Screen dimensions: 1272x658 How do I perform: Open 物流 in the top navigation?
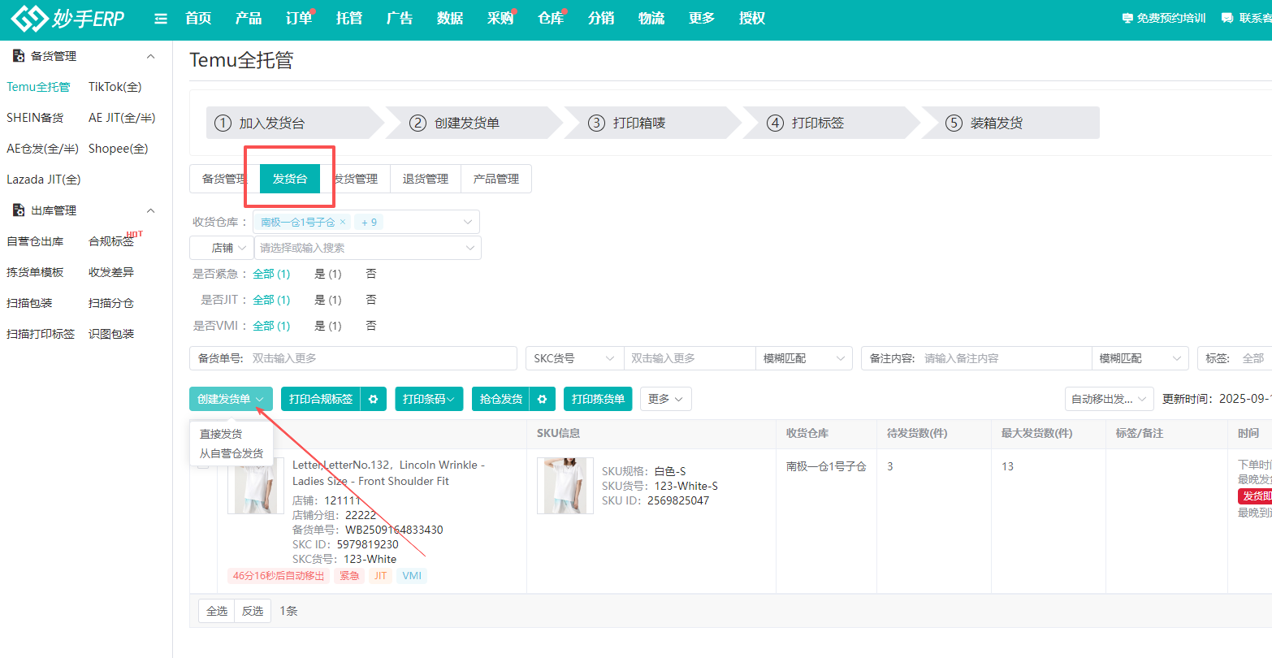[x=651, y=18]
